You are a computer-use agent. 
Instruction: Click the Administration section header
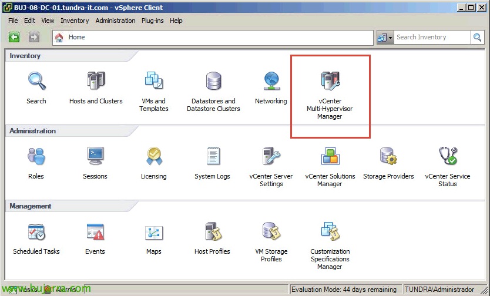32,131
